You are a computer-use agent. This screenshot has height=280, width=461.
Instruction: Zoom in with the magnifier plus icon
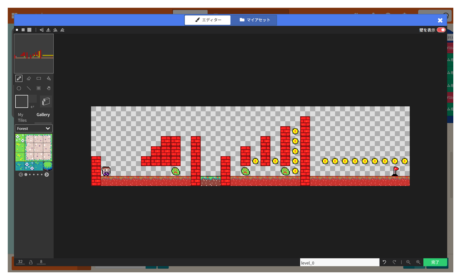pos(418,262)
